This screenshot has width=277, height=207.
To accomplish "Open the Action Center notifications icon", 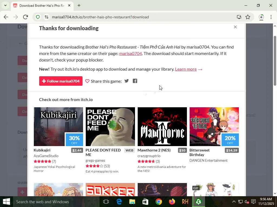I will coord(253,202).
